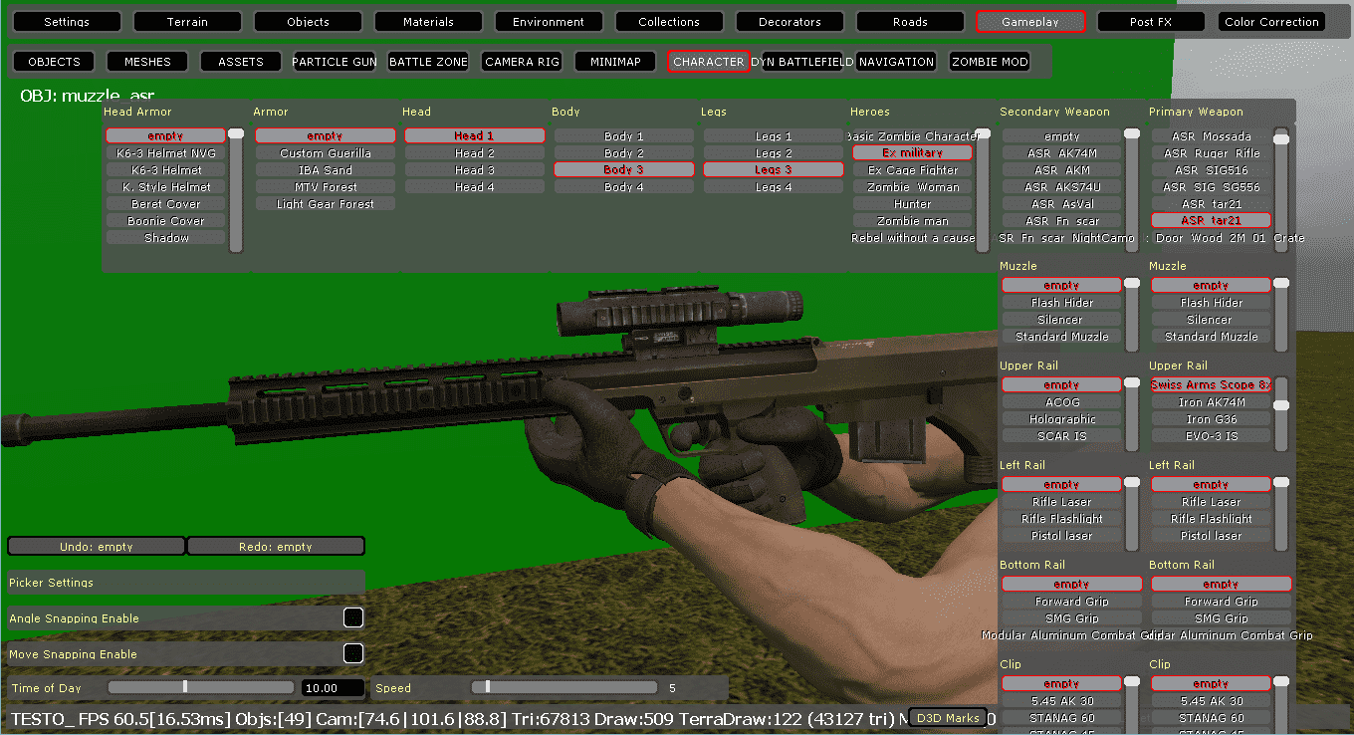The width and height of the screenshot is (1354, 735).
Task: Select Legs 4 option
Action: (x=774, y=187)
